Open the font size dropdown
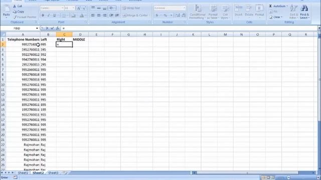 (73, 8)
